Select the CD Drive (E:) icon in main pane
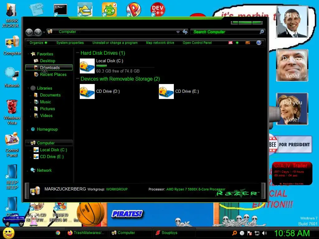 pyautogui.click(x=166, y=91)
